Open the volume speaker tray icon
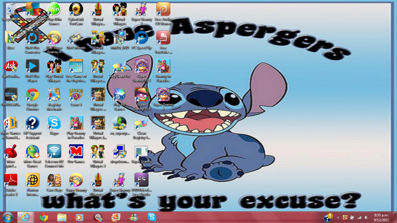The width and height of the screenshot is (397, 223). tap(366, 218)
